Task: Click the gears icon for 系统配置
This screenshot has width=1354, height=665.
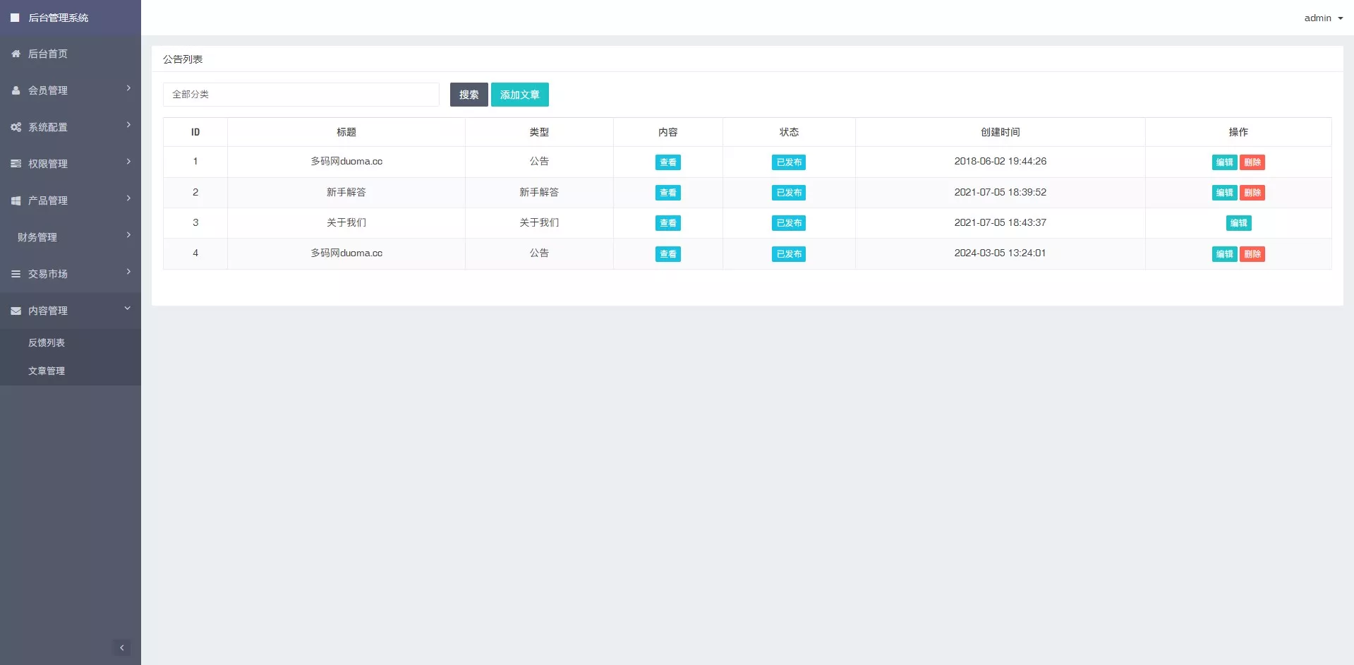Action: click(x=16, y=127)
